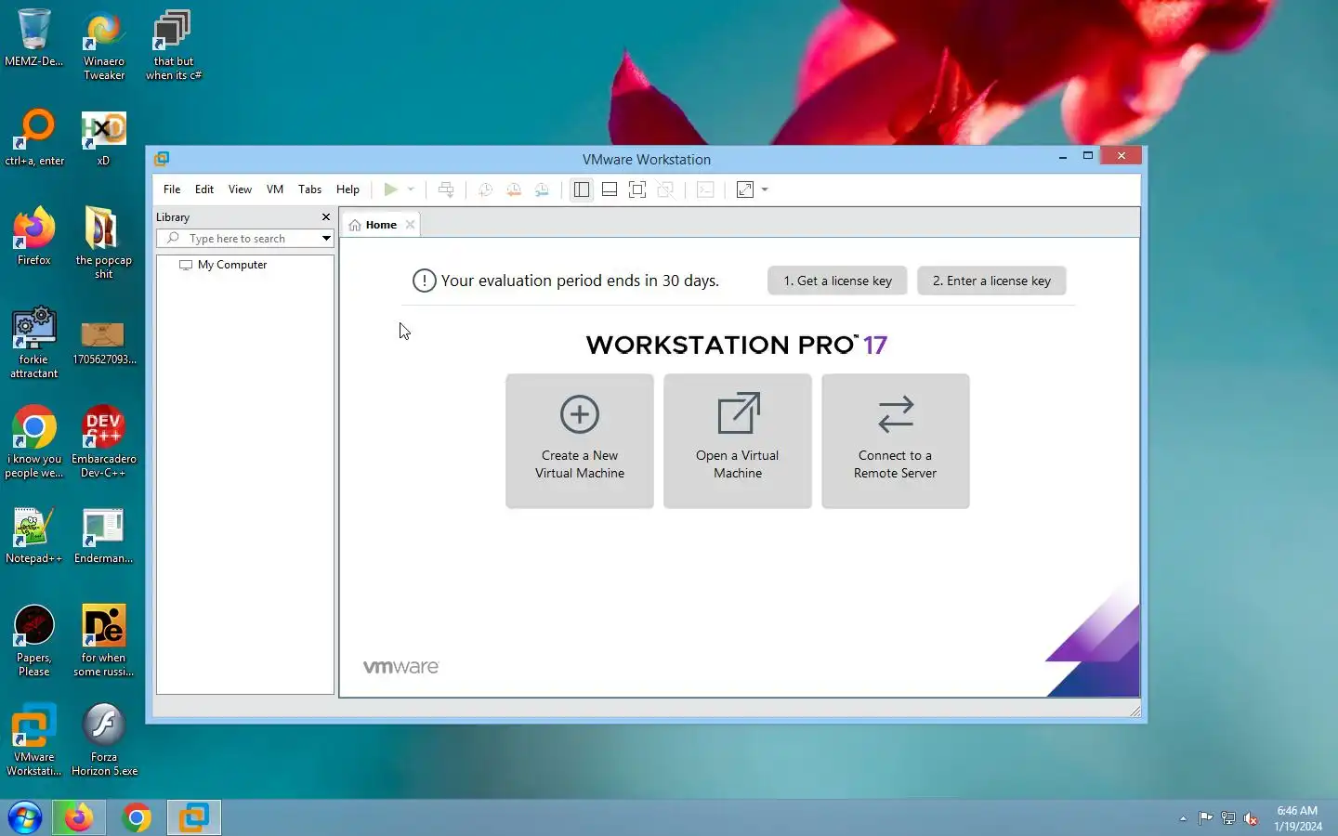Select the MEMZ-De... recycle bin icon
This screenshot has height=836, width=1338.
pyautogui.click(x=34, y=38)
